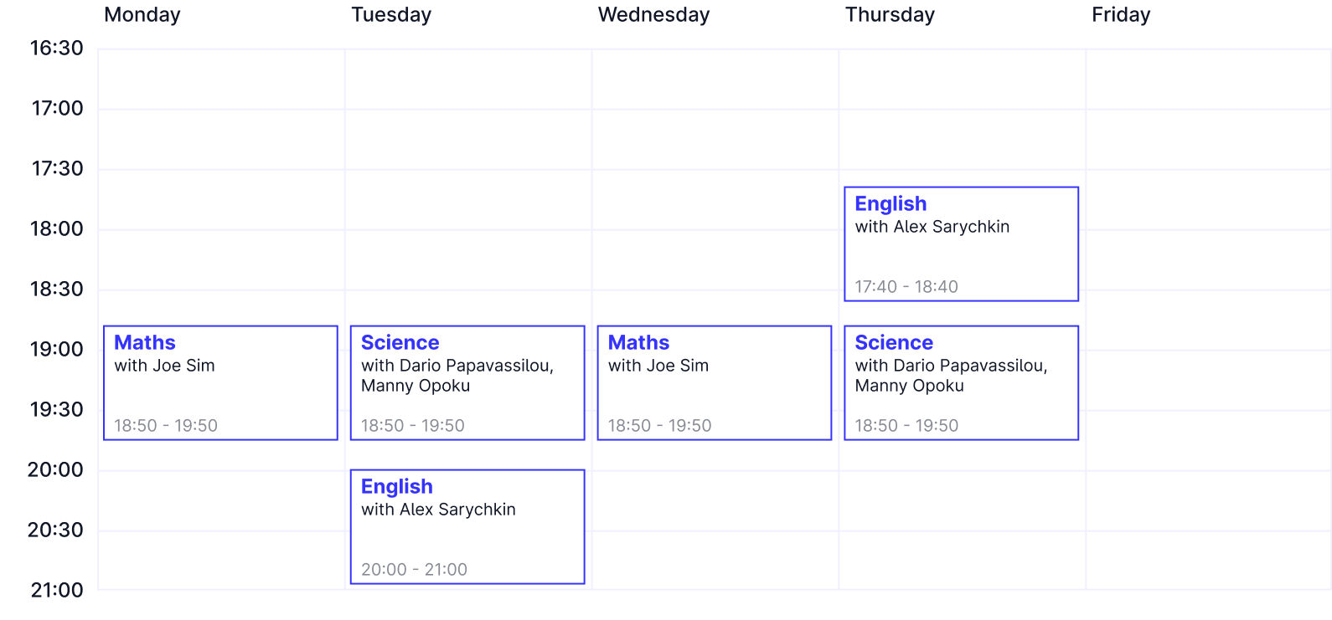Open the Monday Maths event with Joe Sim

[x=219, y=383]
